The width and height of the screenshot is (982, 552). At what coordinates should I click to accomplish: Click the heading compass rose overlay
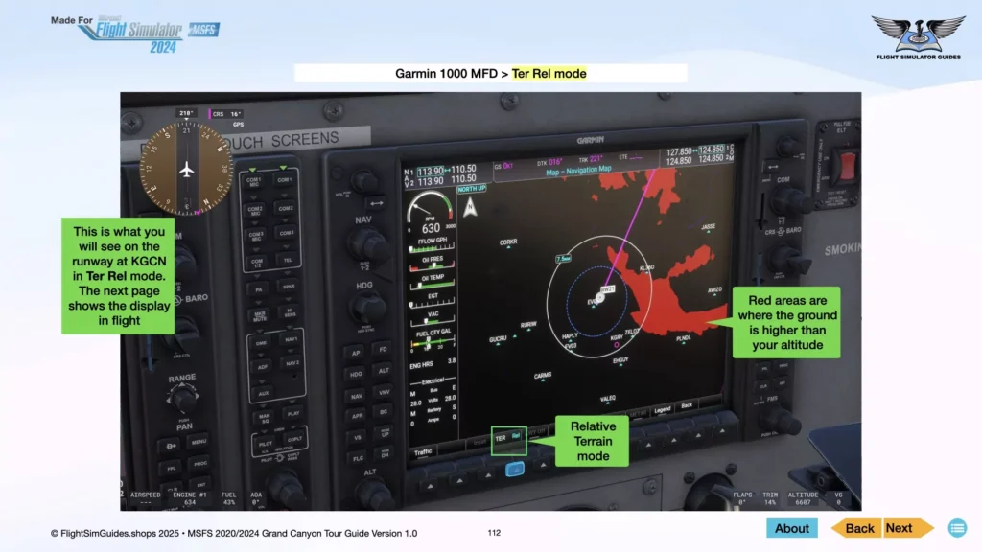point(186,168)
